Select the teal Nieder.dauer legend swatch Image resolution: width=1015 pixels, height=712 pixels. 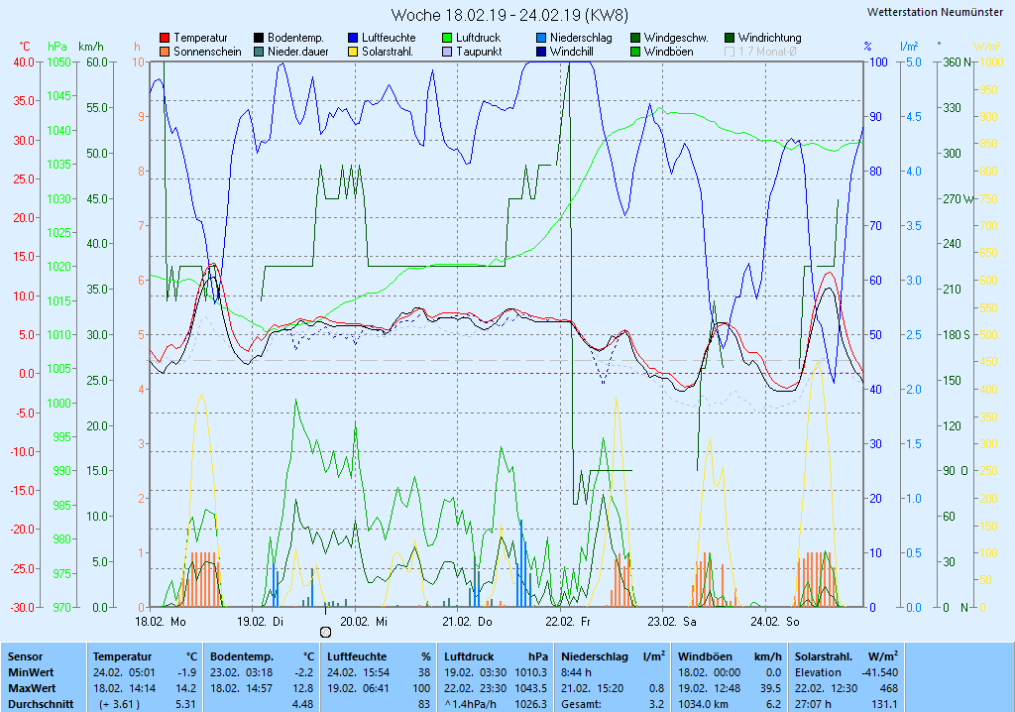[259, 52]
